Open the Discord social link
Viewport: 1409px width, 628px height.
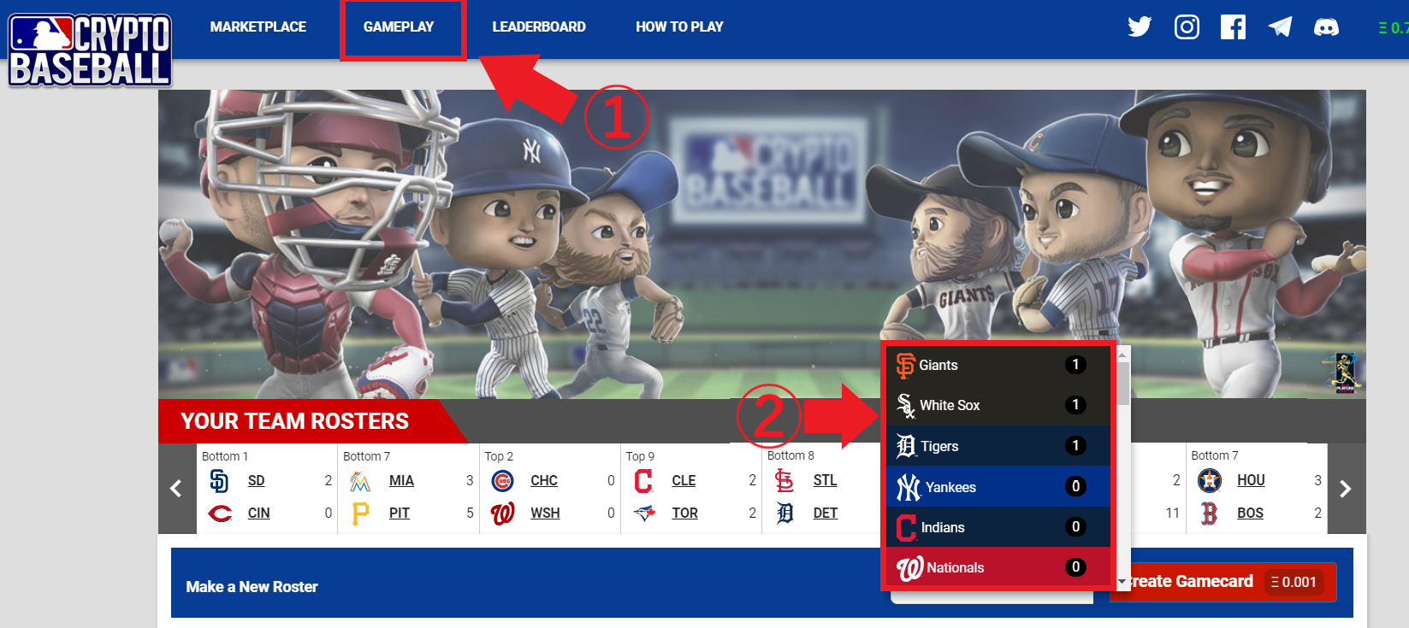tap(1326, 27)
